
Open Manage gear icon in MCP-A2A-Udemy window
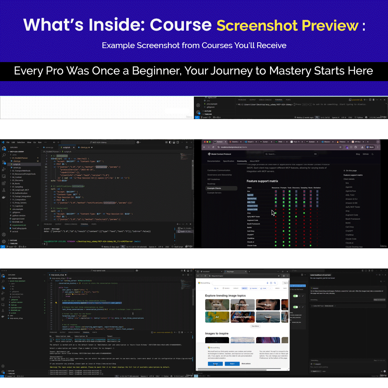pyautogui.click(x=4, y=241)
